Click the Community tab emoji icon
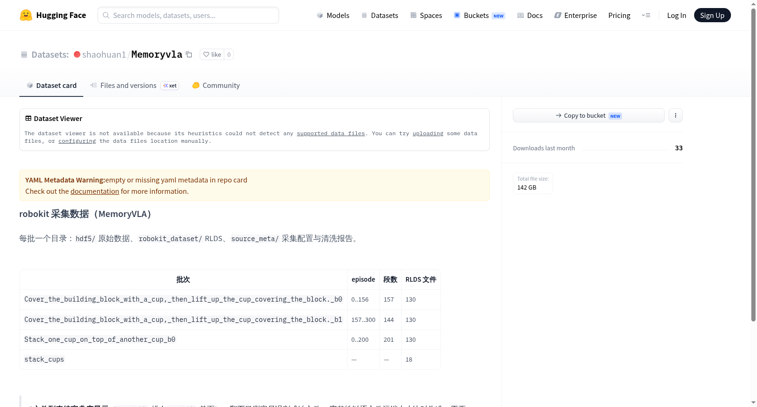Image resolution: width=757 pixels, height=407 pixels. point(196,85)
